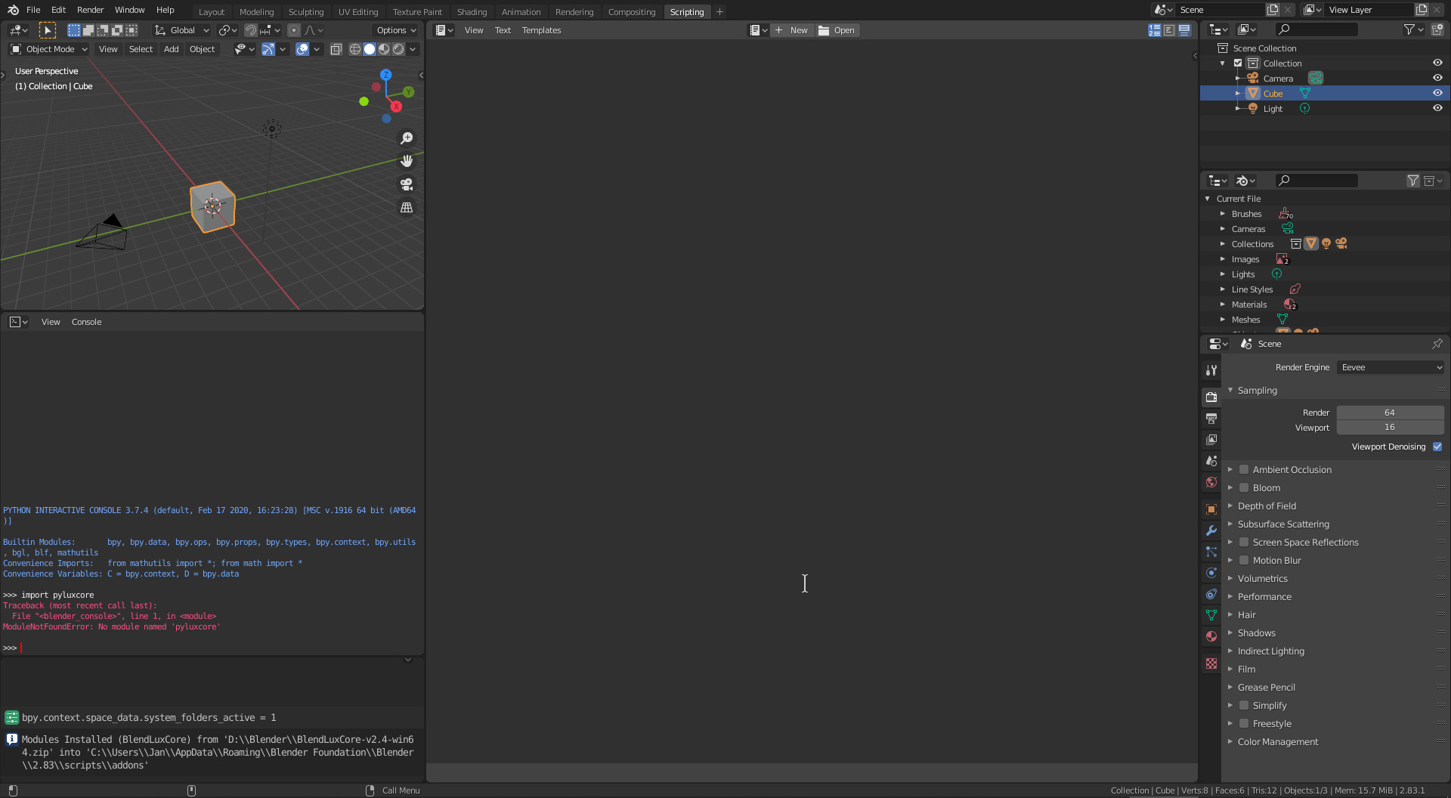
Task: Click the Render samples value field
Action: [1389, 413]
